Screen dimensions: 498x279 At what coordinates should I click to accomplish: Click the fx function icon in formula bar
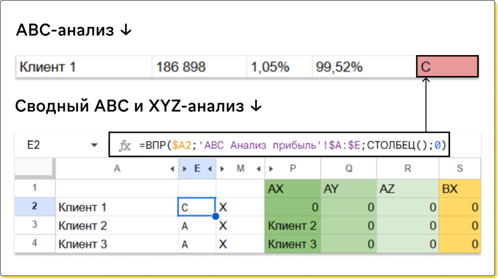[x=125, y=145]
